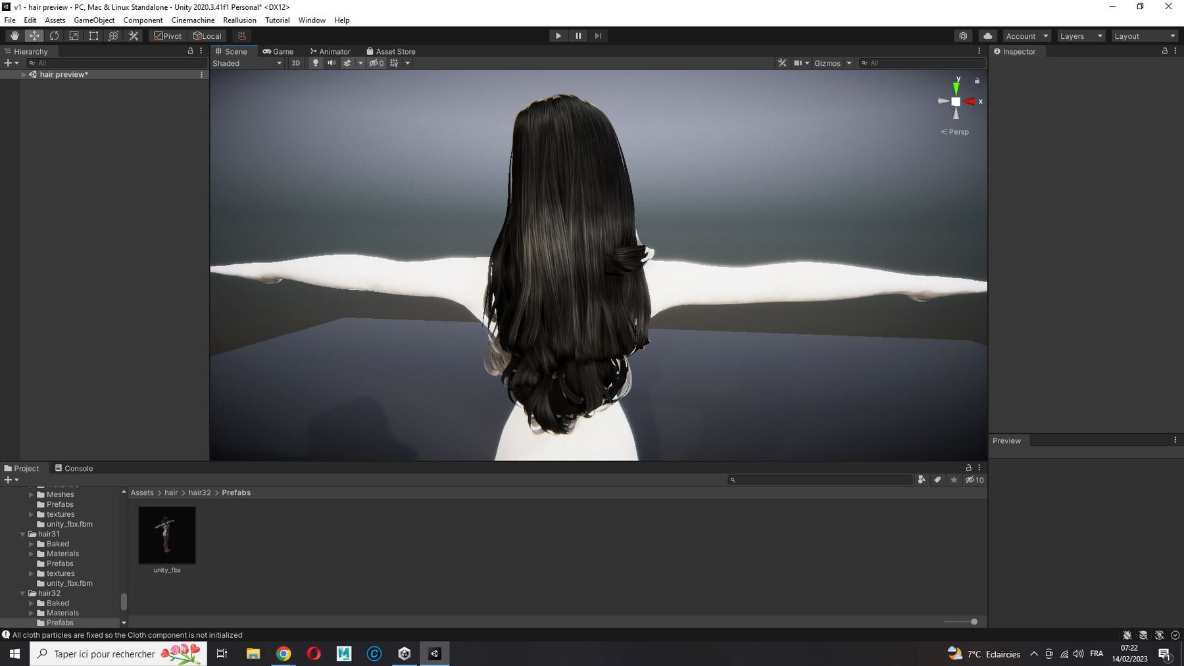
Task: Toggle hidden objects visibility in Scene
Action: pyautogui.click(x=376, y=63)
